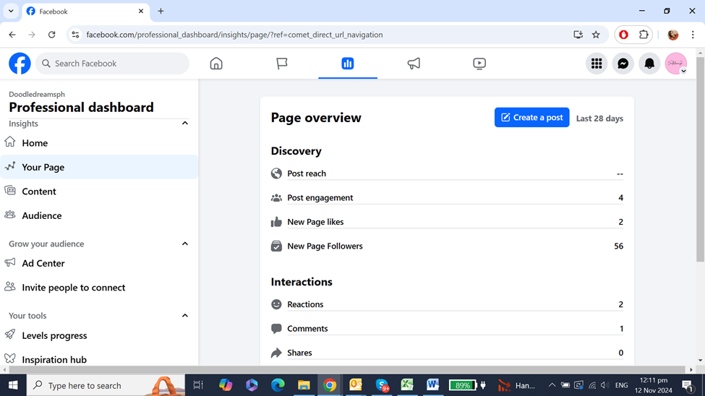Open the Chrome profile avatar
Screen dimensions: 705x396
(673, 35)
